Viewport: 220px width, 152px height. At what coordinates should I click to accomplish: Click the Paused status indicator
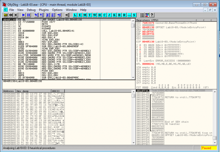209,148
